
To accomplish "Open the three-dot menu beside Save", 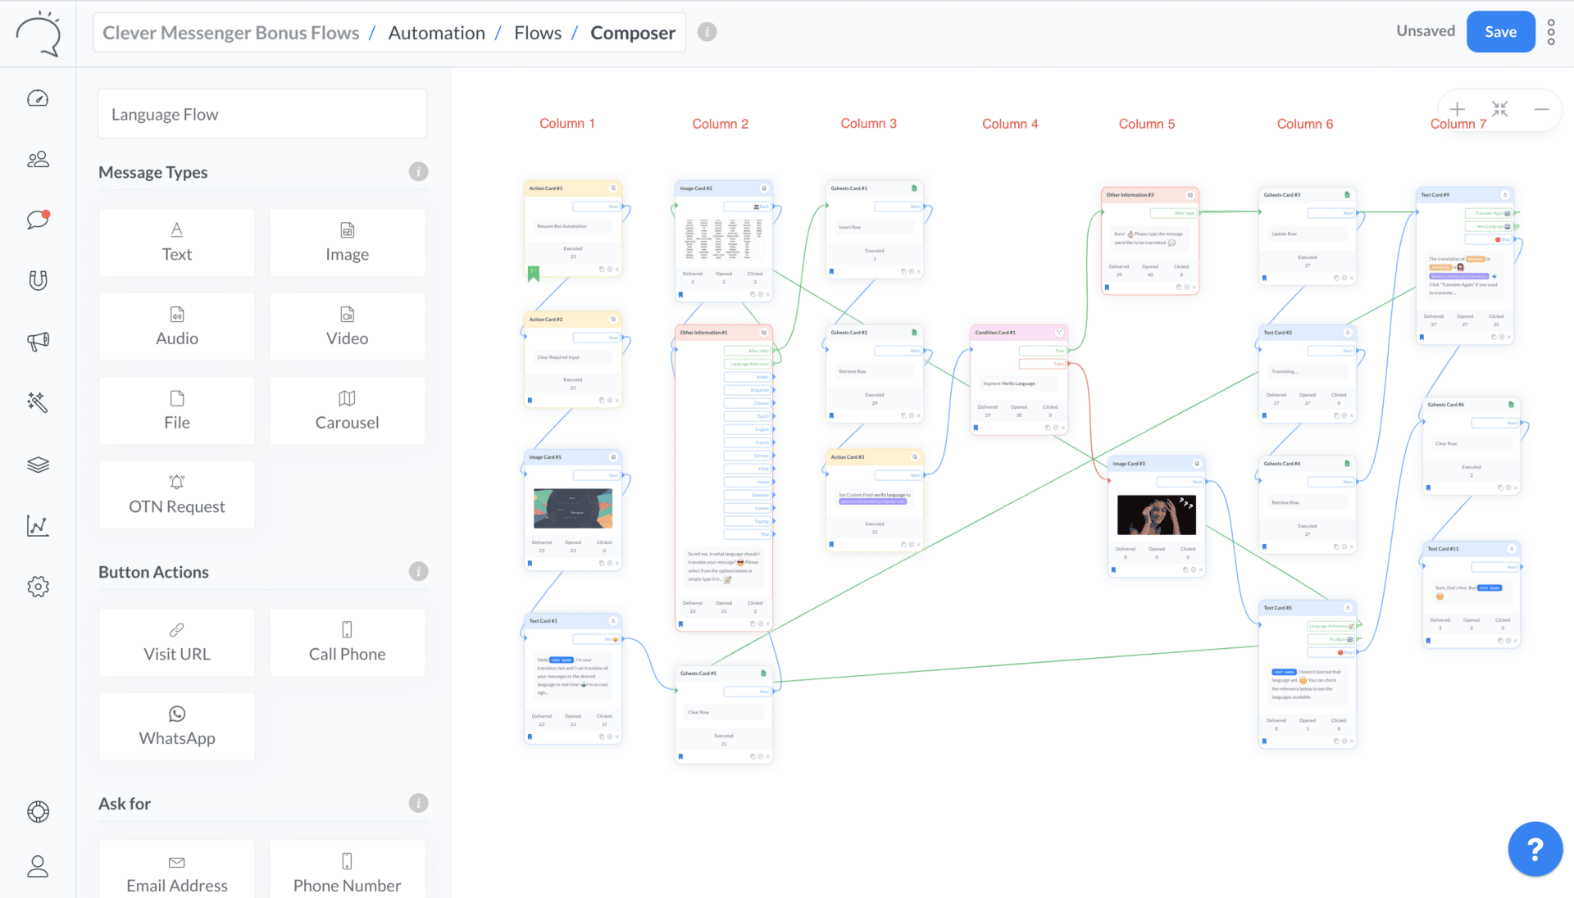I will [1551, 31].
